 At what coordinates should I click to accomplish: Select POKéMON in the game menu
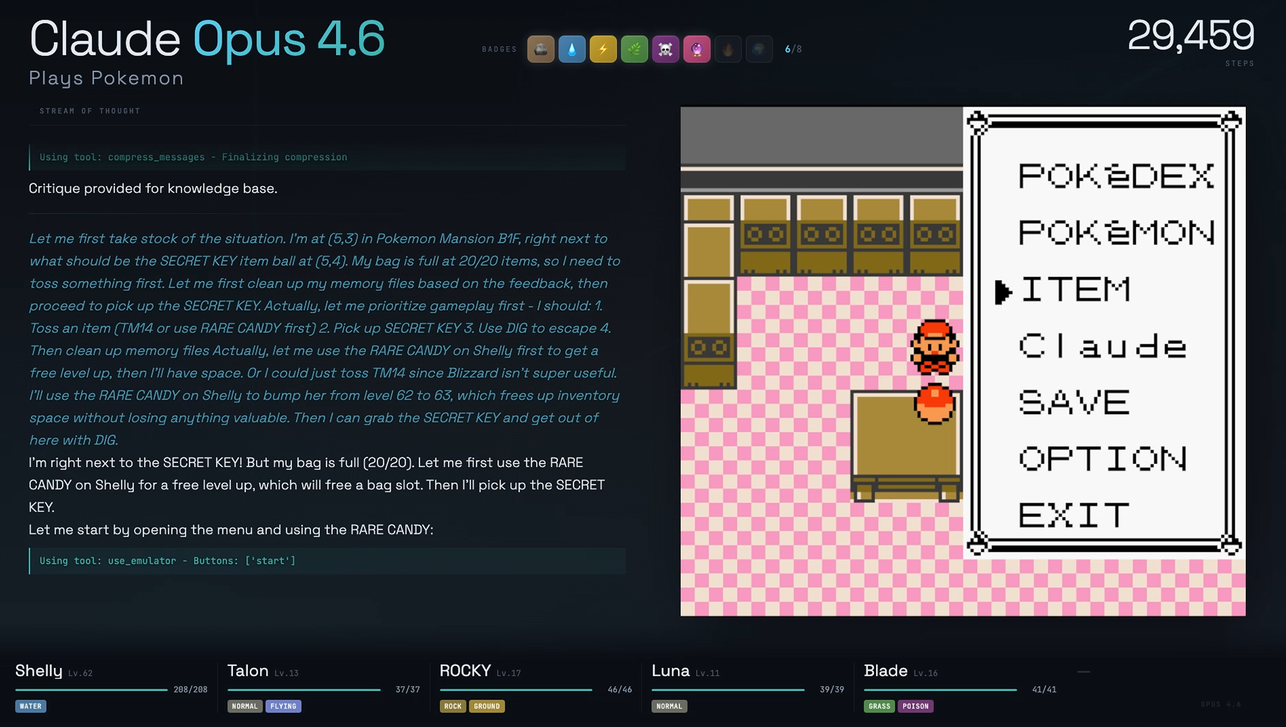point(1115,233)
